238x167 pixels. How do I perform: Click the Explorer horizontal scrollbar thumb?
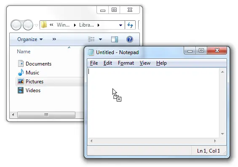click(x=46, y=115)
